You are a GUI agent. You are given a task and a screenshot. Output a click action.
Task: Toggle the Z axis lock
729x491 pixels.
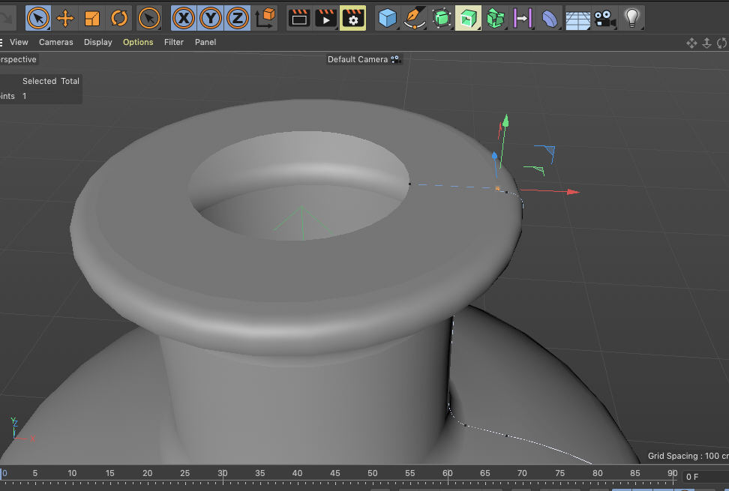click(238, 17)
